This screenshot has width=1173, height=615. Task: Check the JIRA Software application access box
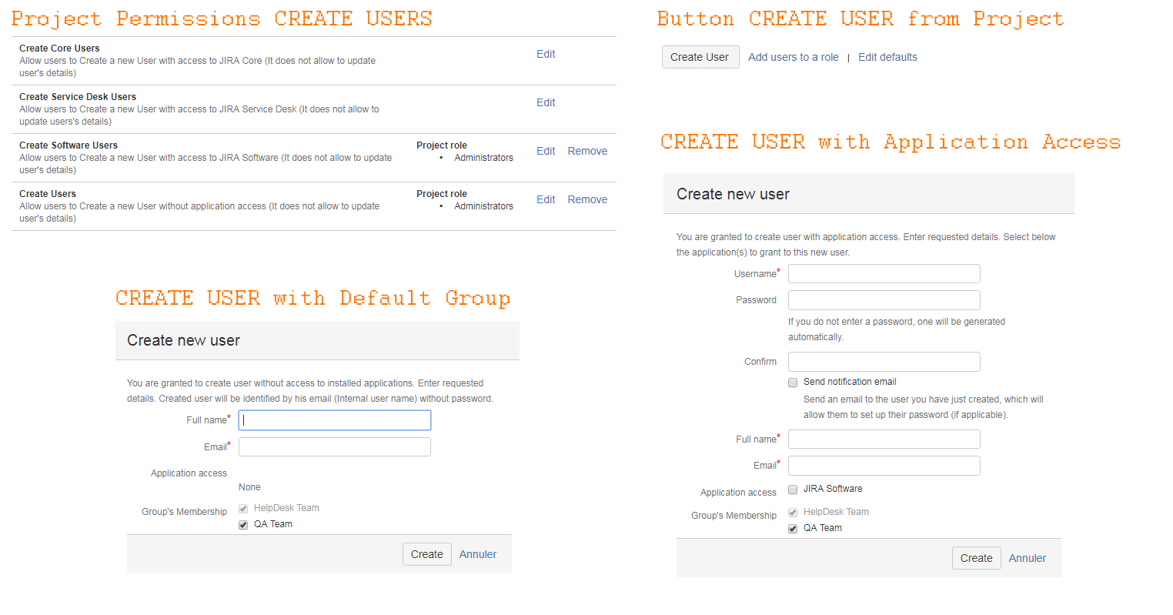[x=793, y=490]
